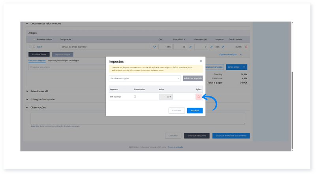This screenshot has height=175, width=316.
Task: Click the drag handle on article row EXE.1
Action: (x=30, y=47)
